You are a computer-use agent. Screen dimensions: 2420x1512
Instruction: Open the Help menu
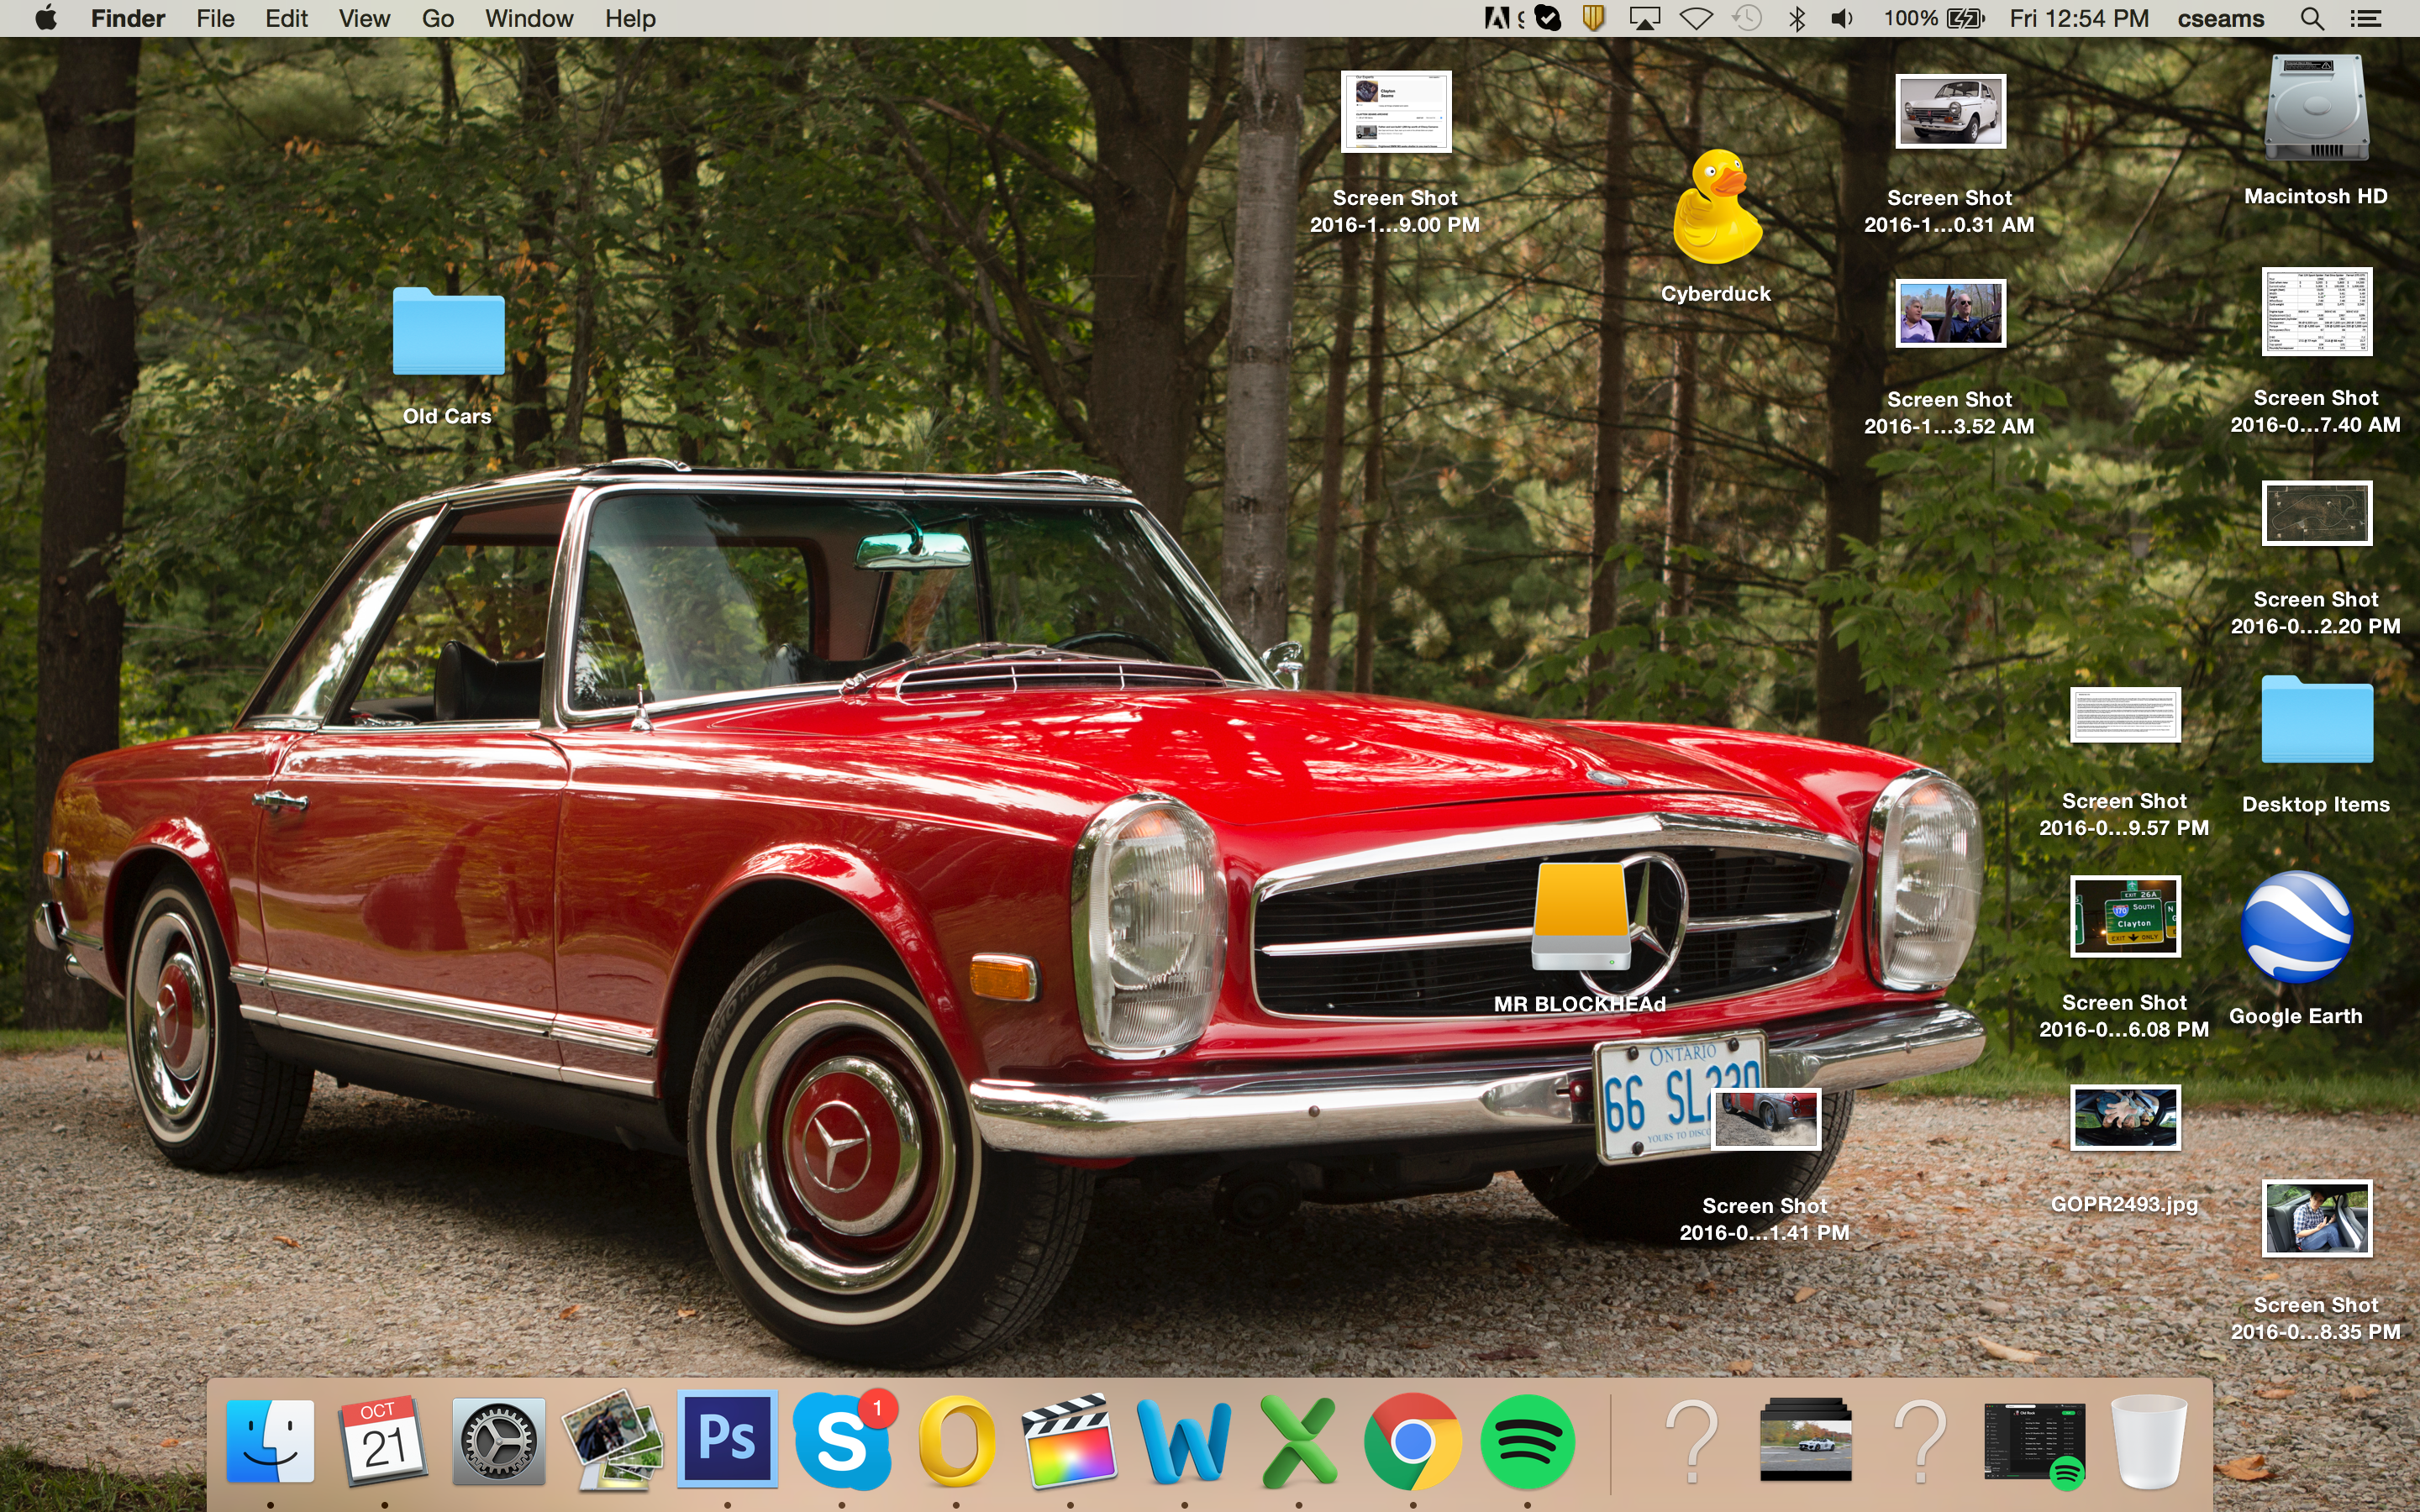click(630, 18)
